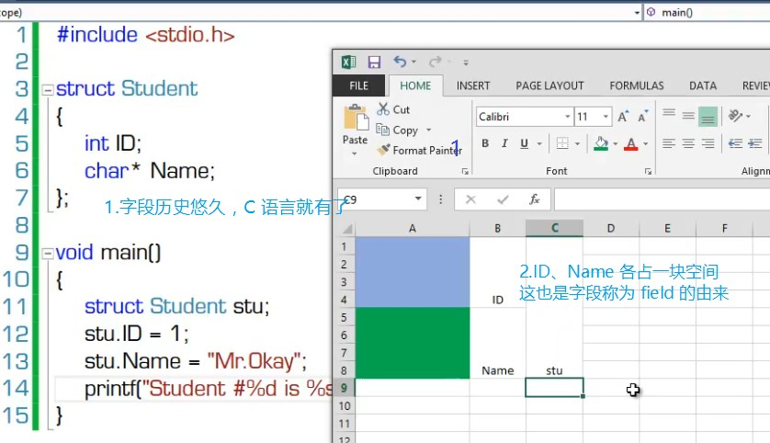The height and width of the screenshot is (443, 770).
Task: Switch to the INSERT ribbon tab
Action: click(x=473, y=85)
